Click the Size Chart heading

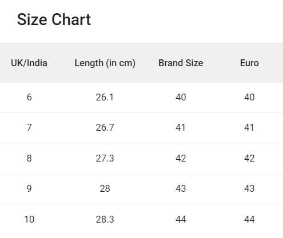pyautogui.click(x=54, y=19)
